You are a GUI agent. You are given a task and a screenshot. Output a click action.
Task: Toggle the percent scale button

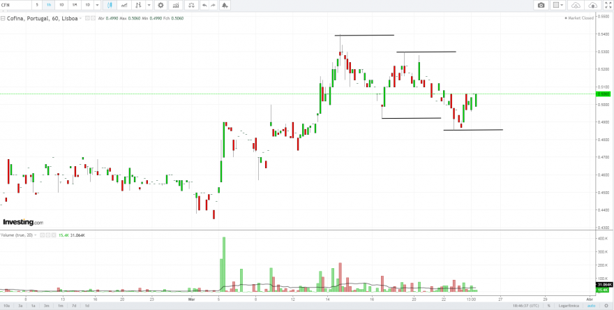[x=548, y=306]
